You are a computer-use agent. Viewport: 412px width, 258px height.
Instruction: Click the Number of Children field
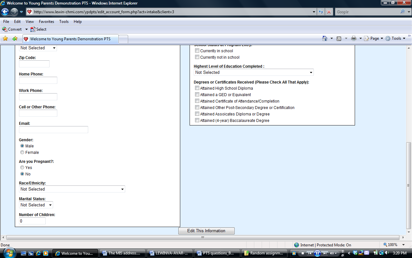pyautogui.click(x=32, y=221)
